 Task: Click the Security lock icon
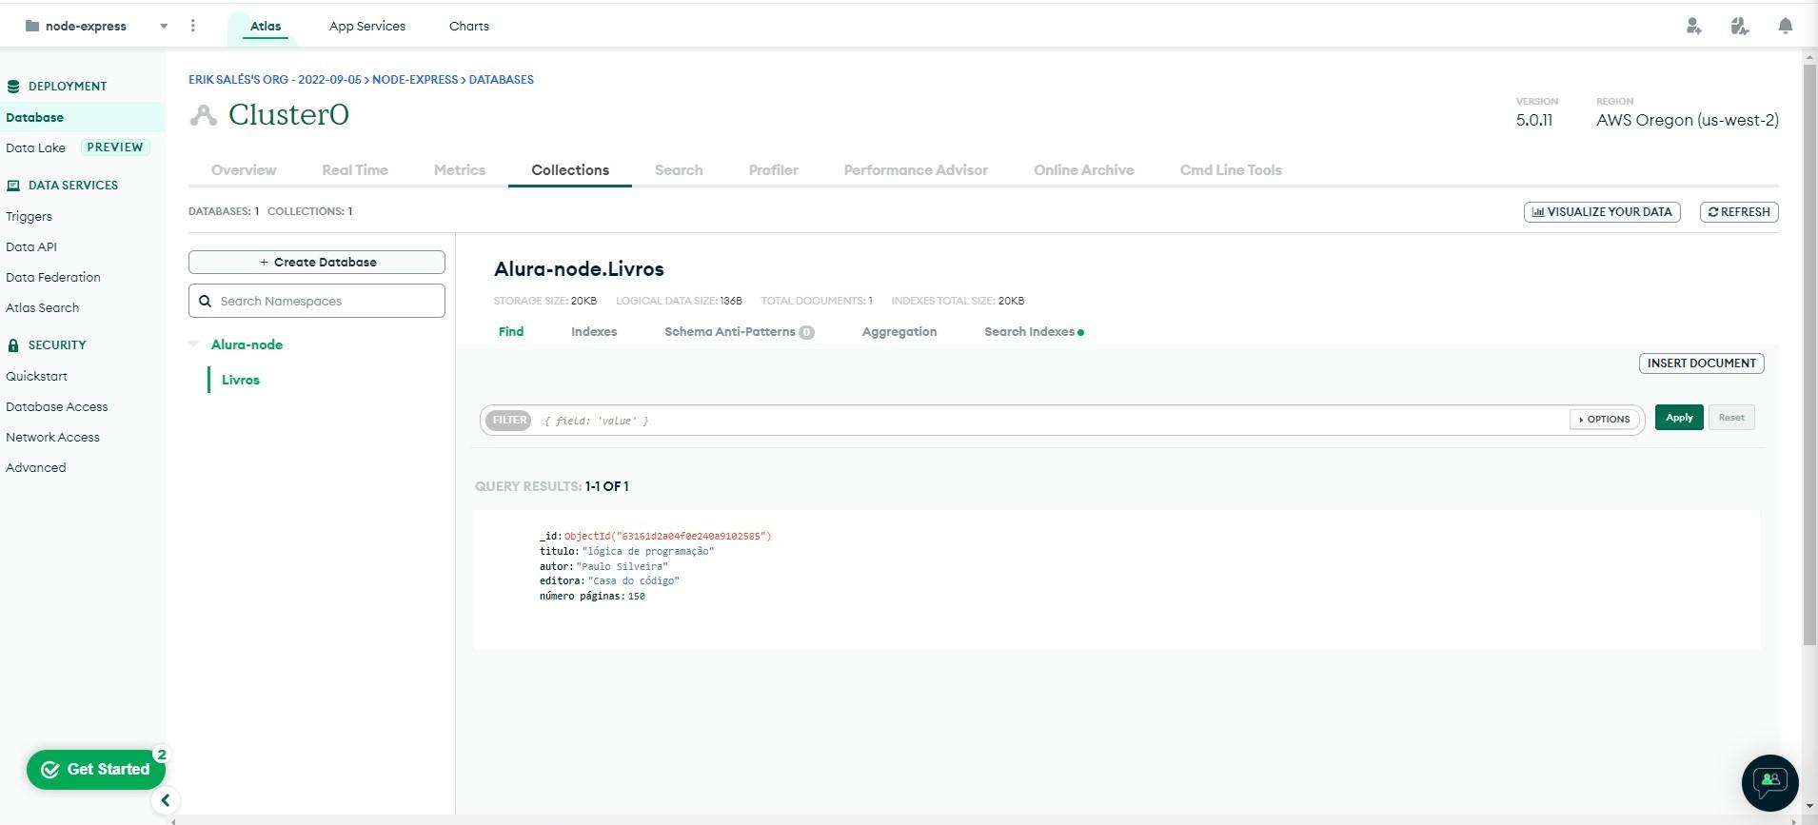coord(13,345)
